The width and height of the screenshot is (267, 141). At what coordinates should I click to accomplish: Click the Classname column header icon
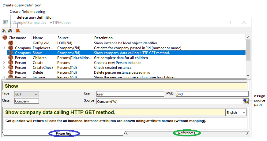pyautogui.click(x=5, y=38)
